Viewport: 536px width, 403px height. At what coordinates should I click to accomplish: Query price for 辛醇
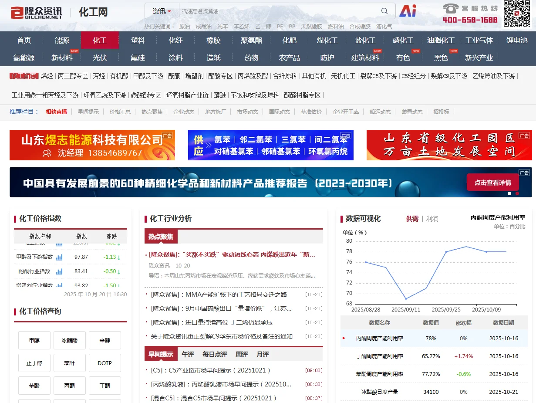click(x=105, y=340)
